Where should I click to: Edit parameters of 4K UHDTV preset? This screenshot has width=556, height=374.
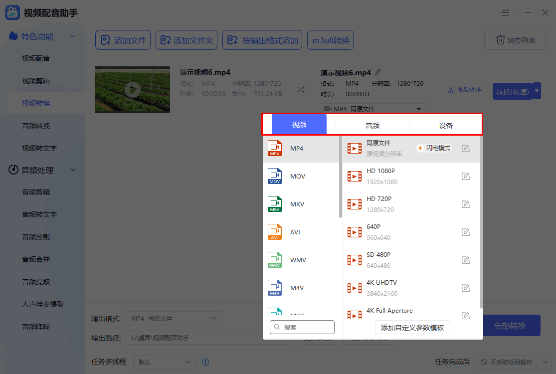(466, 288)
